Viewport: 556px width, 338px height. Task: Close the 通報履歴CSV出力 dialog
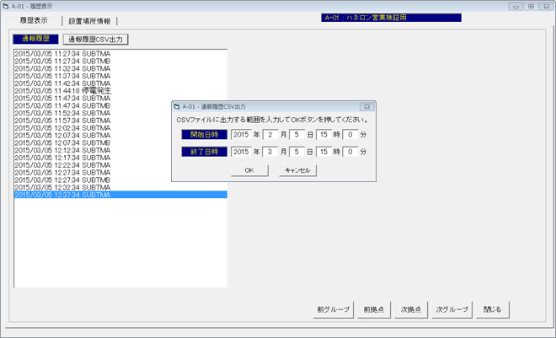pos(366,107)
